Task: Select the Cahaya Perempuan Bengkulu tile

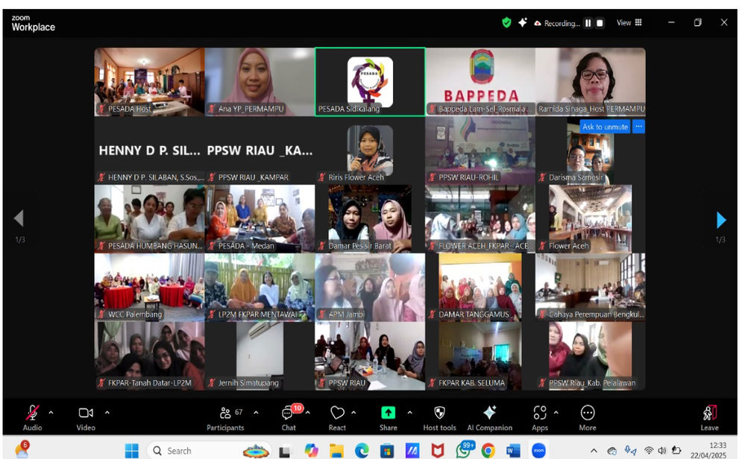Action: click(591, 288)
